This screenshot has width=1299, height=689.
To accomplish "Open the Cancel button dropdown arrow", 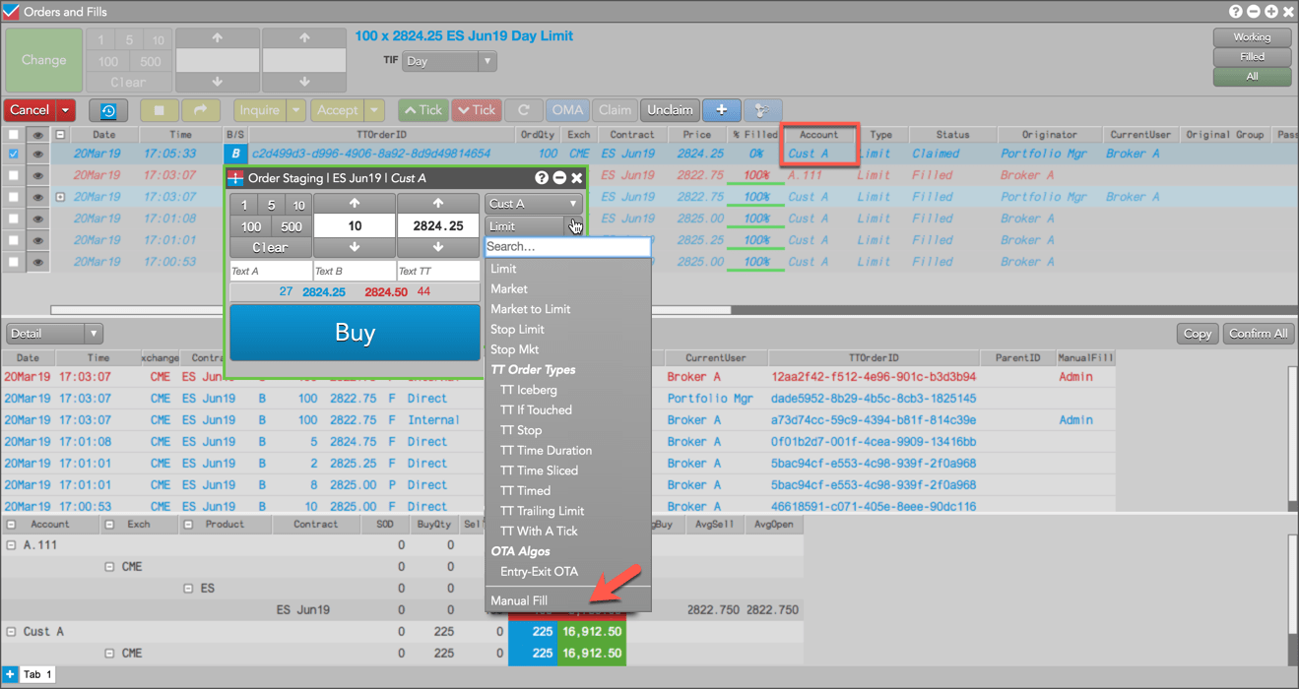I will coord(65,110).
